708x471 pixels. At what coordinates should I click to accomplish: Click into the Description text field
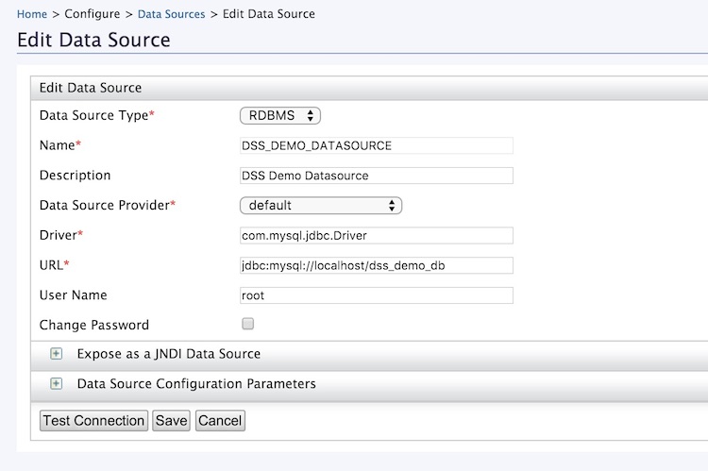[376, 176]
